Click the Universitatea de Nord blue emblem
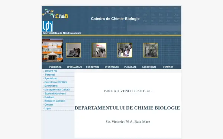Screen dimensions: 223x139 coord(47,26)
